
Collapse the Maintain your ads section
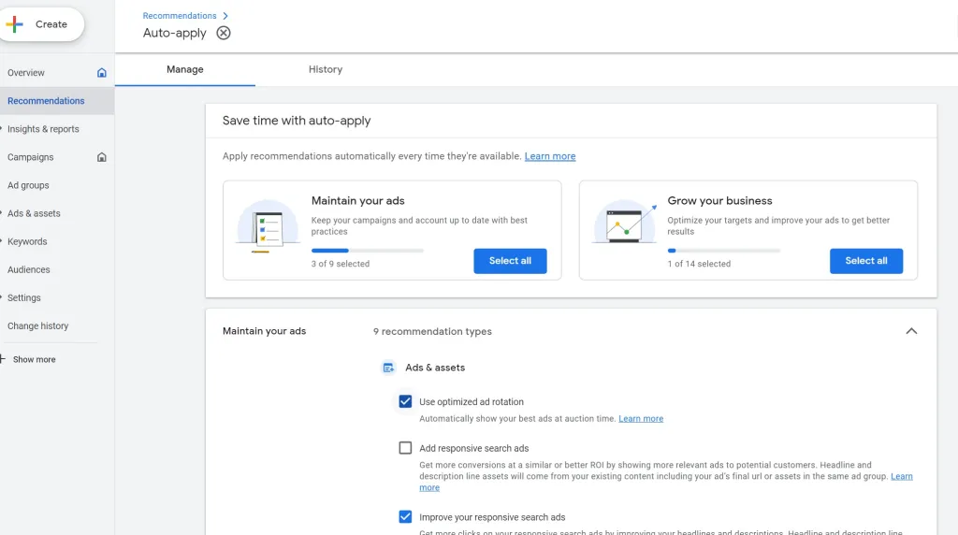pos(911,331)
